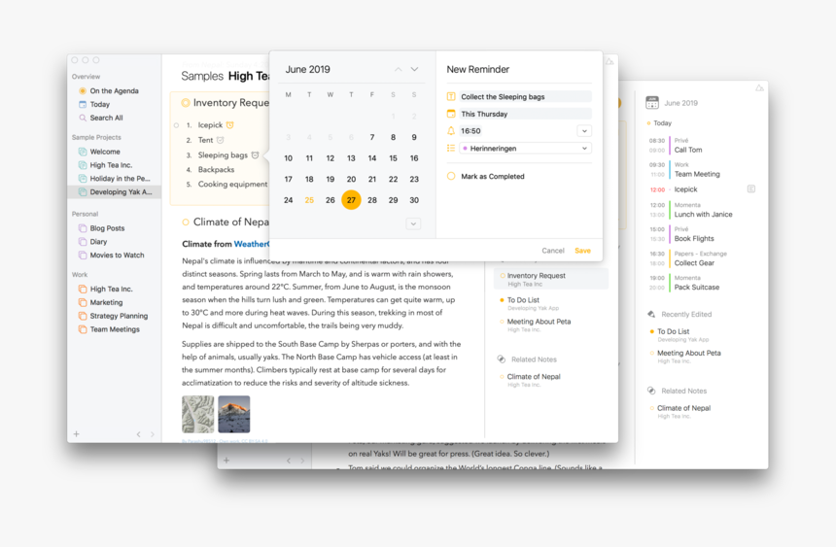This screenshot has height=547, width=836.
Task: Select June 30 in the calendar
Action: click(x=414, y=200)
